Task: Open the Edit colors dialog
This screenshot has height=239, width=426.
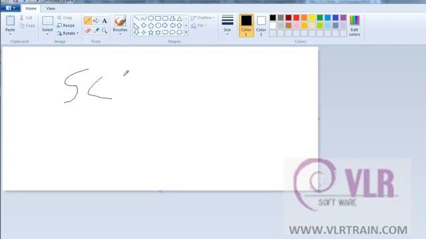Action: [355, 25]
